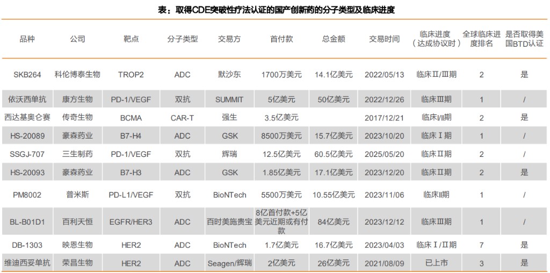Click the 映恩生物 cell

(77, 245)
